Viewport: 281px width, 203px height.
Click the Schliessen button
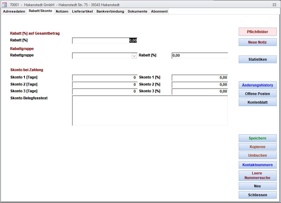point(257,195)
